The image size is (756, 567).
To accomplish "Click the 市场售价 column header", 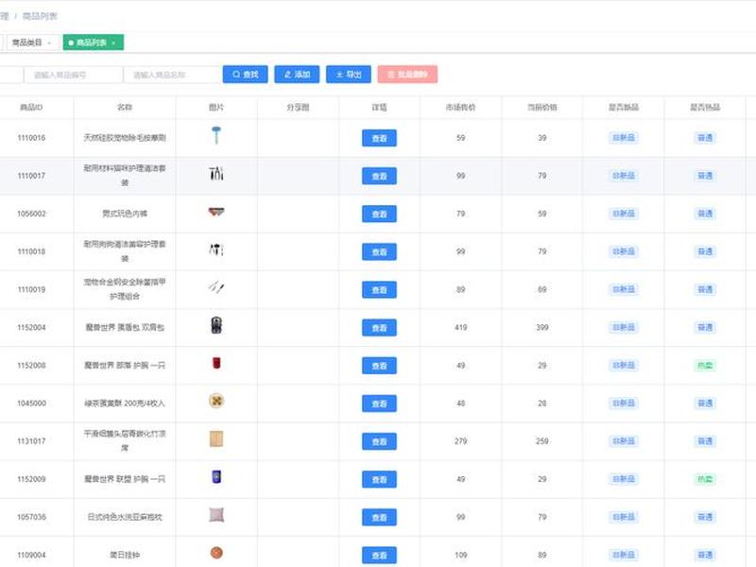I will click(460, 107).
